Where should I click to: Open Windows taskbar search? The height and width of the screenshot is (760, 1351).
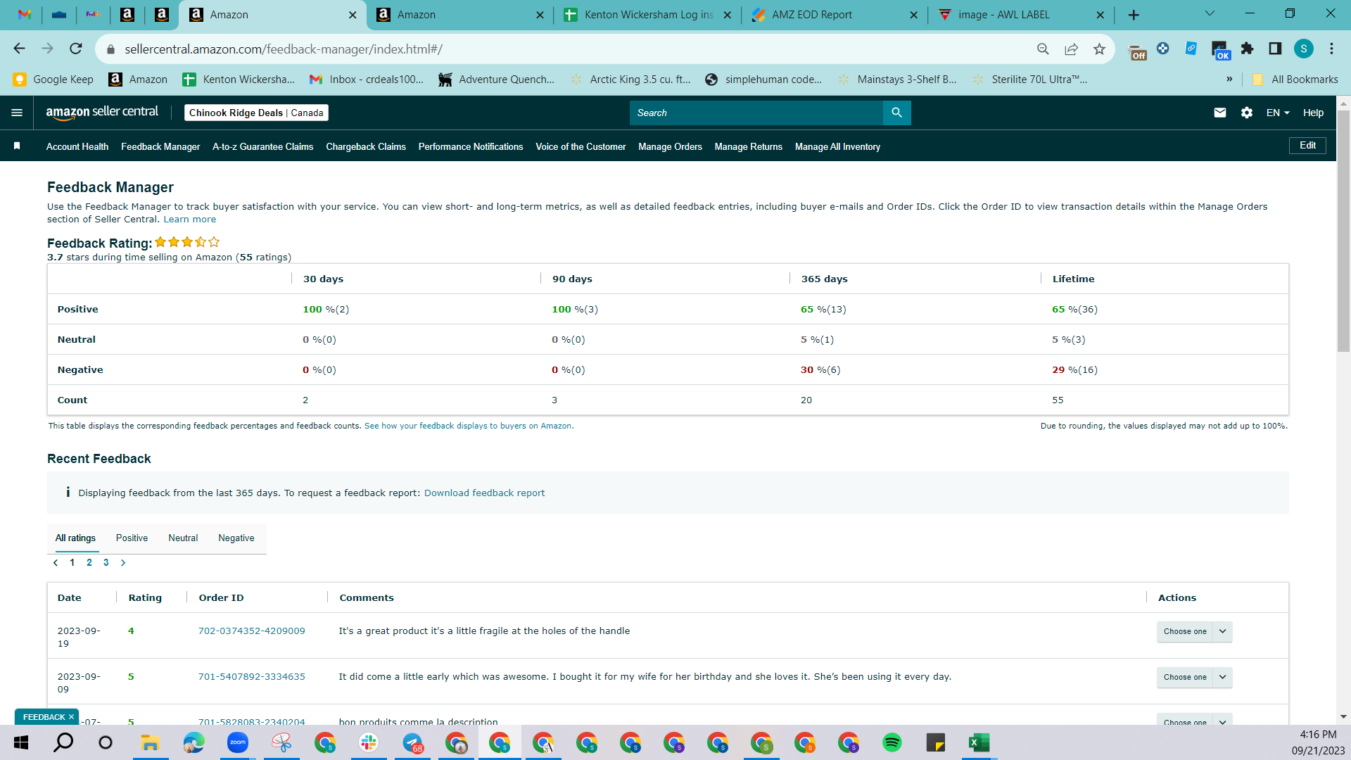63,742
